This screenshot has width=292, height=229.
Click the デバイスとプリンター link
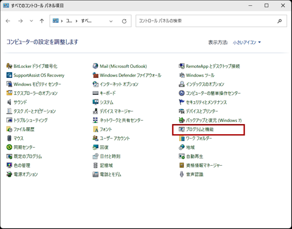(202, 111)
